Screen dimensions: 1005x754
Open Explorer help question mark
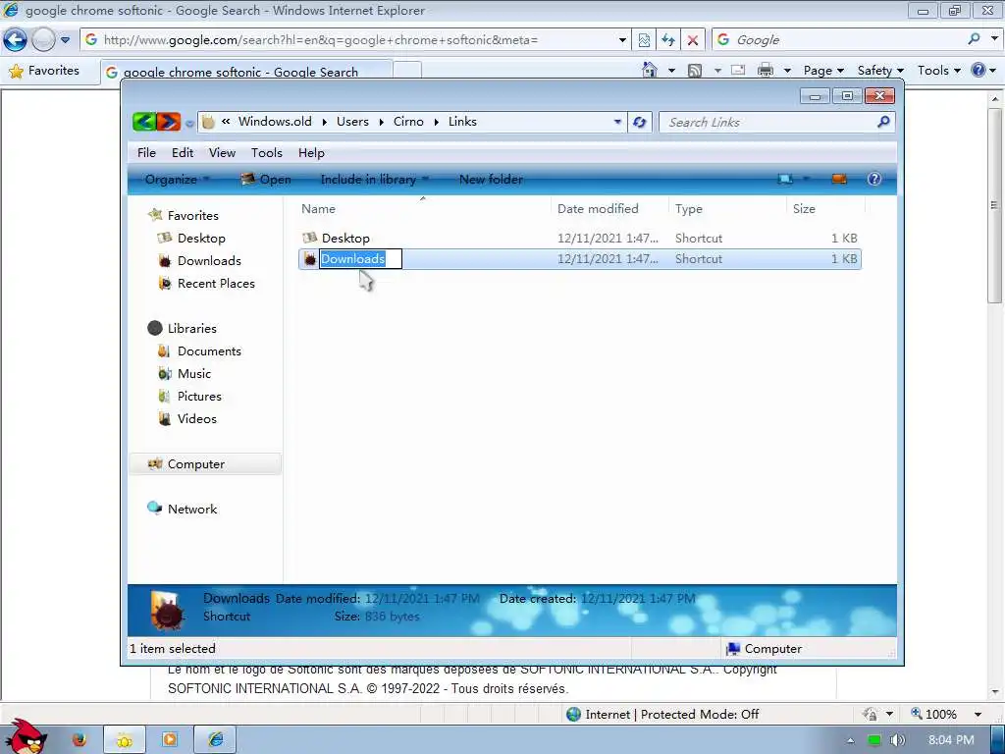874,179
